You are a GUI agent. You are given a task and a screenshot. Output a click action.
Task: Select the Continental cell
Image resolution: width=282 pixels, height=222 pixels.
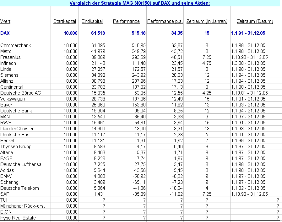[x=12, y=87]
